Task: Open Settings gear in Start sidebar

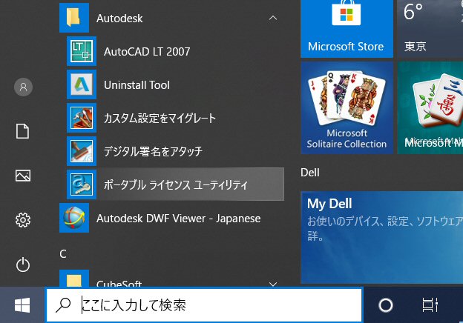Action: 23,220
